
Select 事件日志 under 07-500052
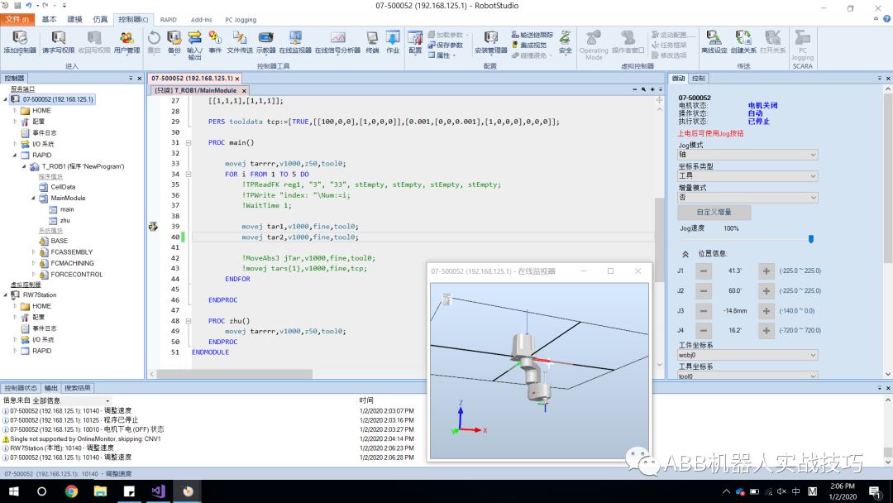(x=45, y=132)
